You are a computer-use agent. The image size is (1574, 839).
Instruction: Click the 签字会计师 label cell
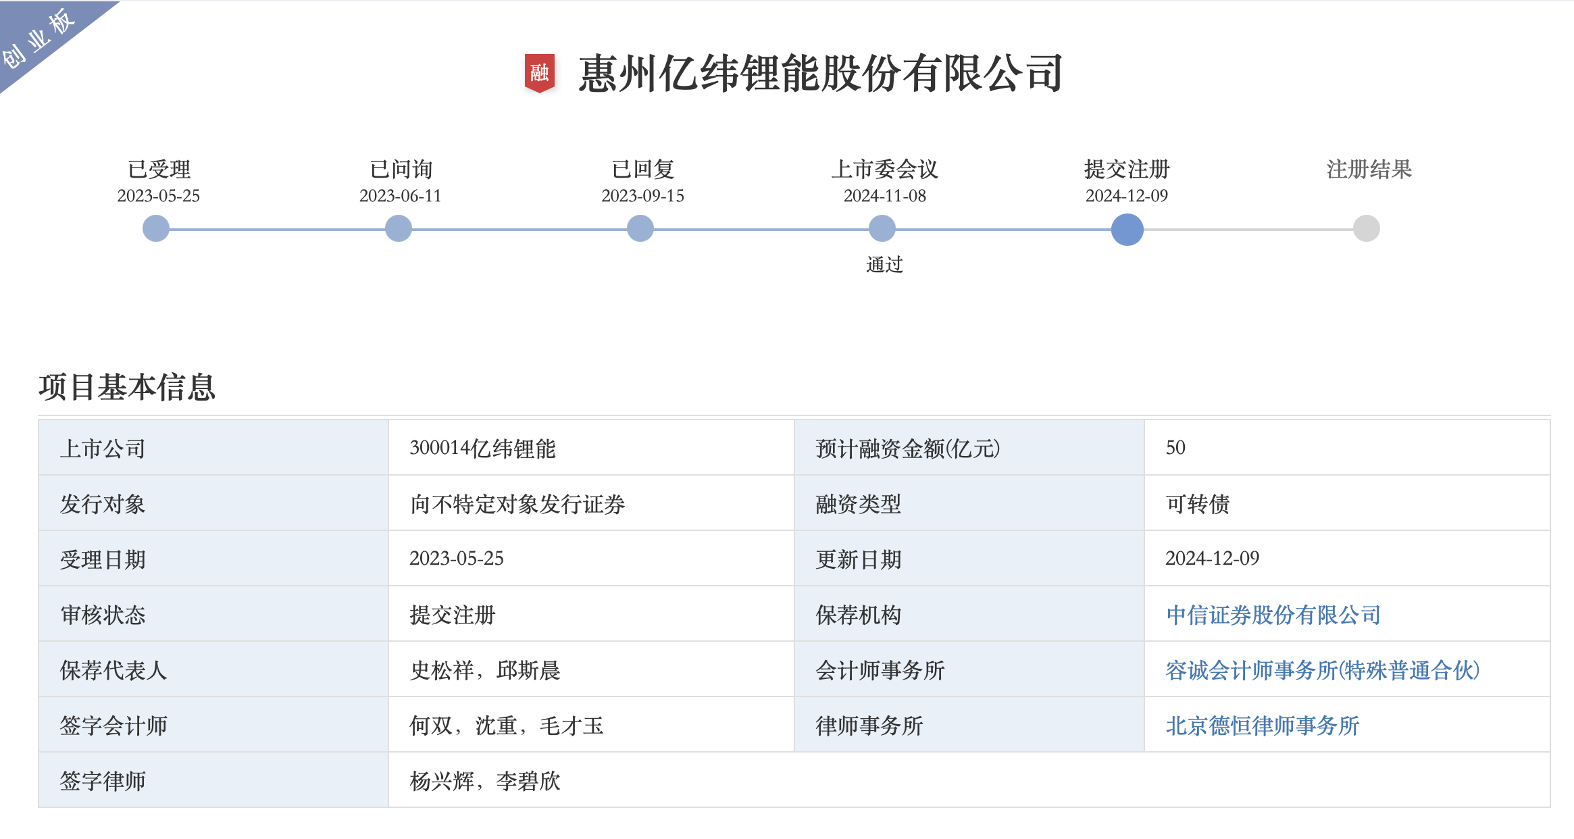(213, 725)
